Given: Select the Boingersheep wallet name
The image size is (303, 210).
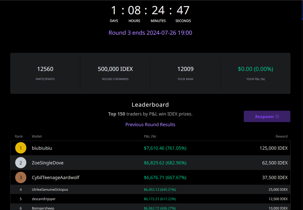Looking at the screenshot, I should (43, 208).
